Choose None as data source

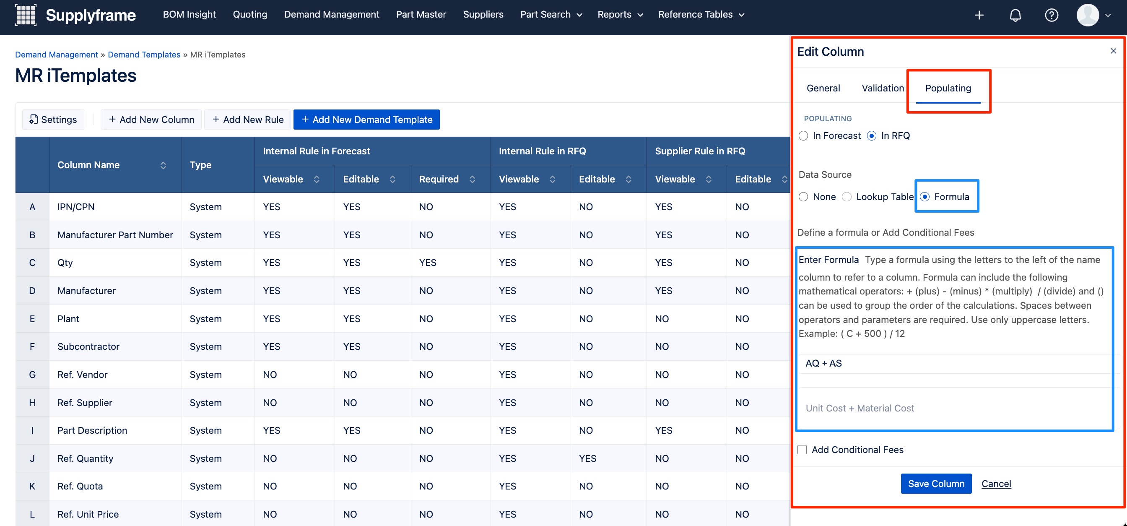pyautogui.click(x=803, y=197)
